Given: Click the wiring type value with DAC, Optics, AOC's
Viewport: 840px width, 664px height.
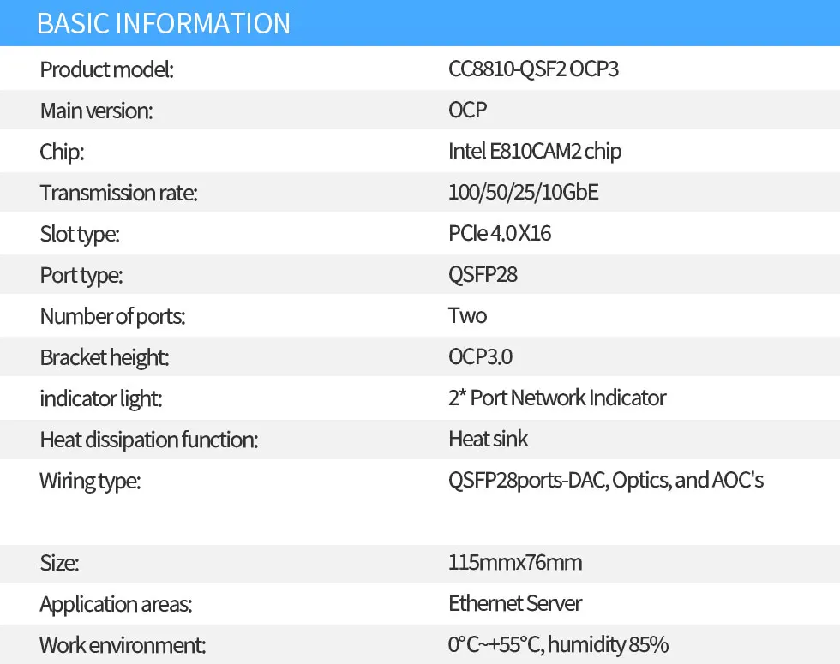Looking at the screenshot, I should tap(605, 480).
